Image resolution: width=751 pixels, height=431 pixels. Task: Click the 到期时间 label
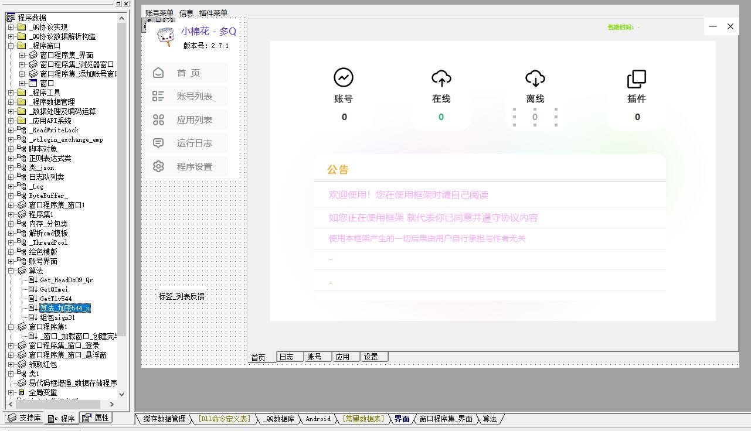[624, 28]
